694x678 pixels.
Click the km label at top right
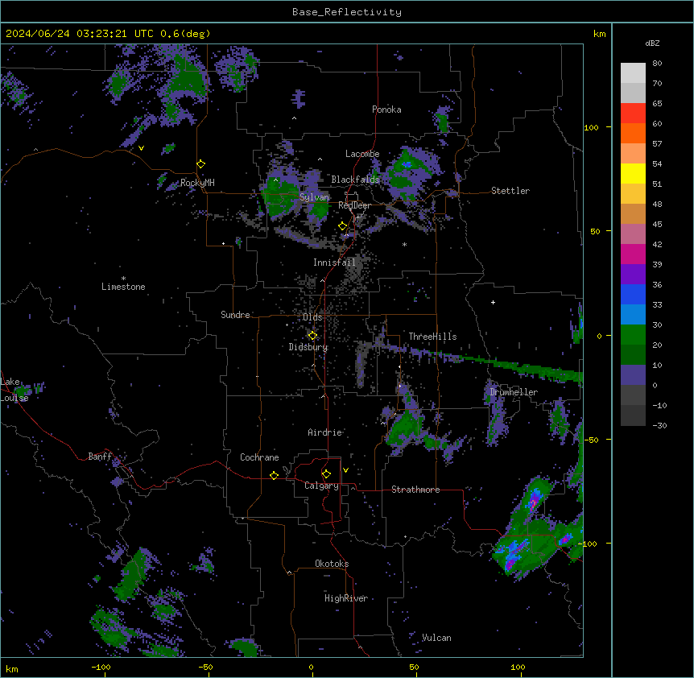(x=600, y=34)
